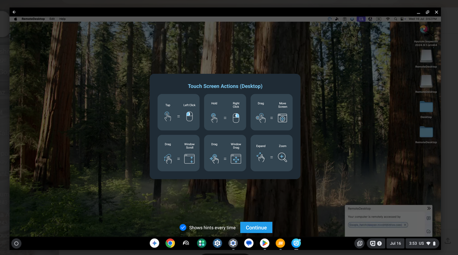Click the Tap equals Left Click card
The image size is (458, 255).
click(x=178, y=112)
